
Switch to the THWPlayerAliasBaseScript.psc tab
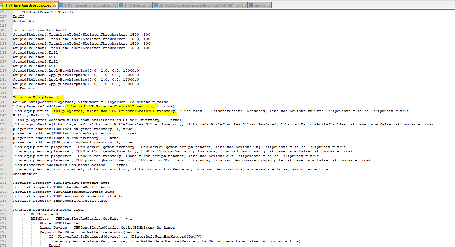point(27,5)
